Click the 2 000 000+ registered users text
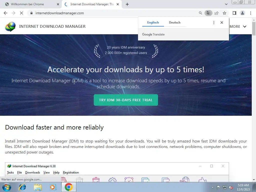This screenshot has width=256, height=192. pyautogui.click(x=126, y=53)
